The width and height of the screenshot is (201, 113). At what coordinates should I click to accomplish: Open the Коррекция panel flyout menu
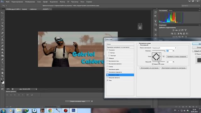click(x=199, y=25)
